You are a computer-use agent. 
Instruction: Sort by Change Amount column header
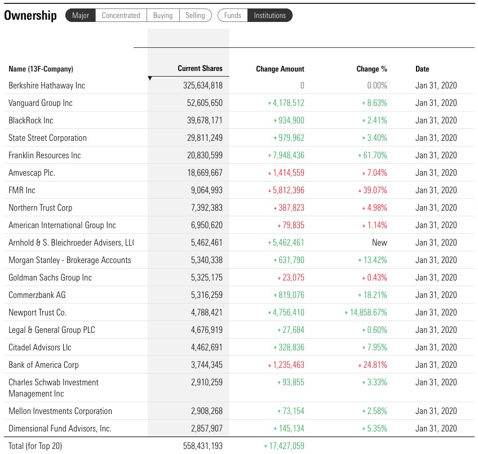pos(280,69)
